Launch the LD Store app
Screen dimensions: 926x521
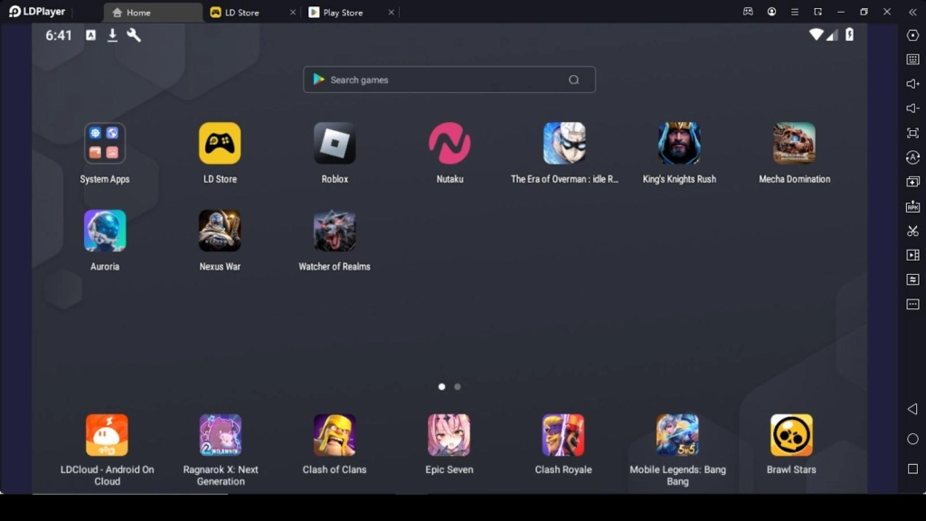220,144
